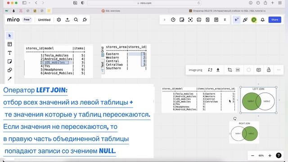
Task: Select the cursor tool in Miro toolbar
Action: pos(10,36)
